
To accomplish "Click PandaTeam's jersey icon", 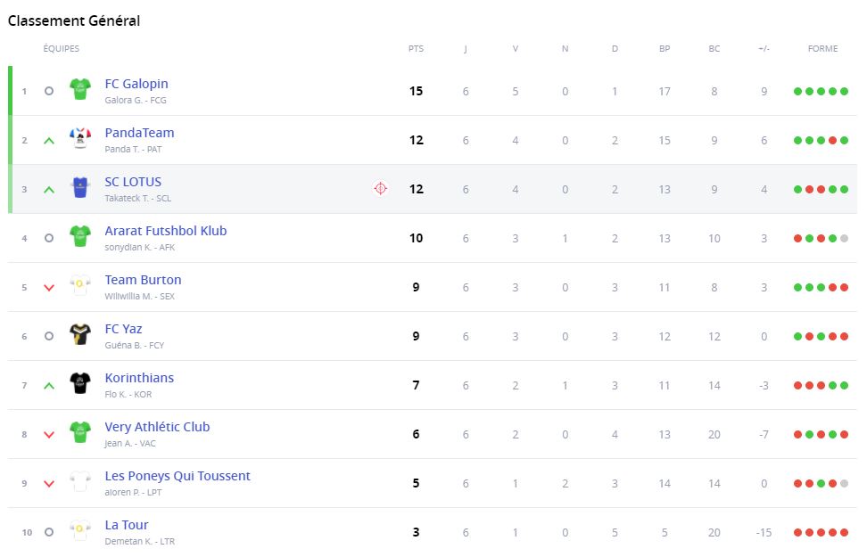I will click(80, 139).
